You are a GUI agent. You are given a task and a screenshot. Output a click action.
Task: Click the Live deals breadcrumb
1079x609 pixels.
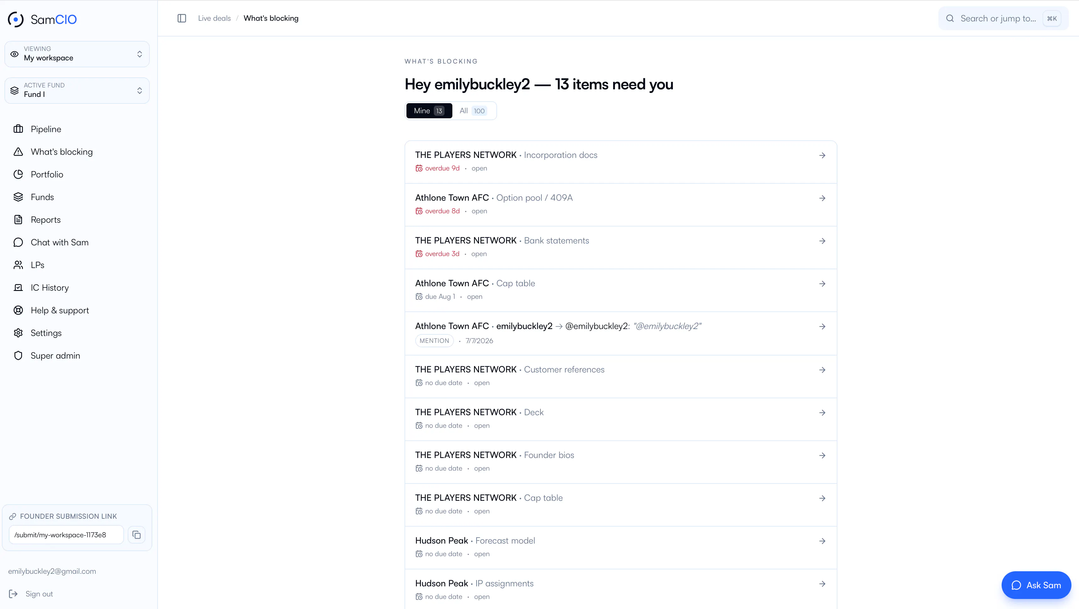[215, 19]
